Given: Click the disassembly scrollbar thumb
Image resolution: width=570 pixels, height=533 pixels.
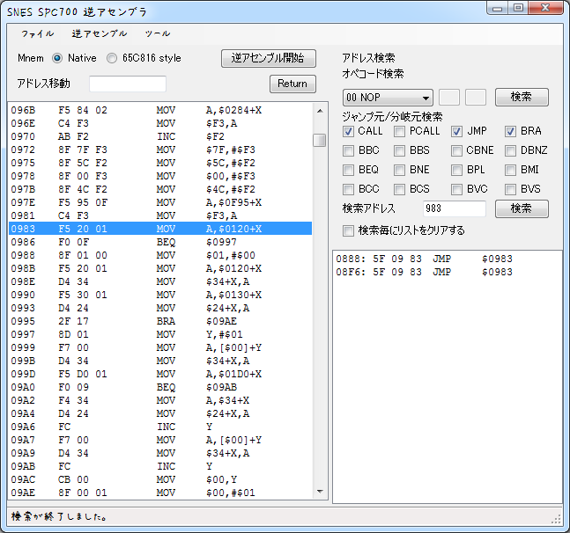Looking at the screenshot, I should point(320,140).
